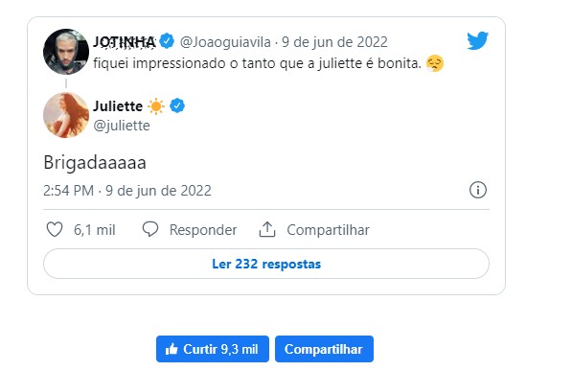Click the tweet's Compartilhar text label
The height and width of the screenshot is (371, 572).
click(x=328, y=230)
